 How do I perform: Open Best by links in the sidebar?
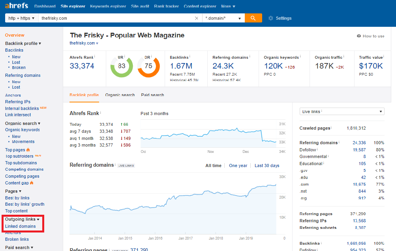pos(17,198)
